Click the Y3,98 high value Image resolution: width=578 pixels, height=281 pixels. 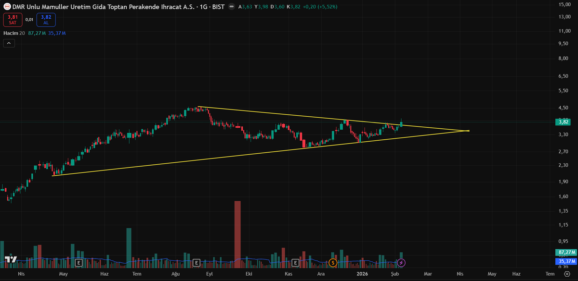point(262,7)
